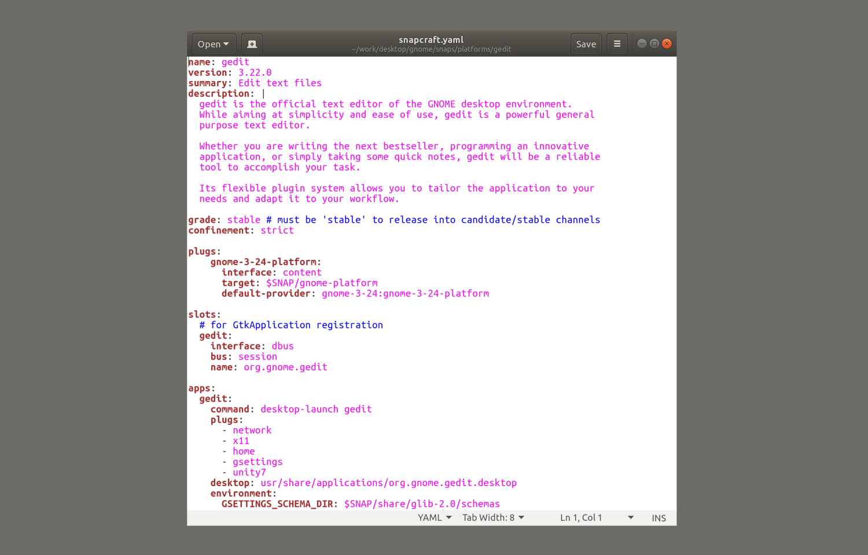868x555 pixels.
Task: Open the gedit hamburger menu
Action: point(617,44)
